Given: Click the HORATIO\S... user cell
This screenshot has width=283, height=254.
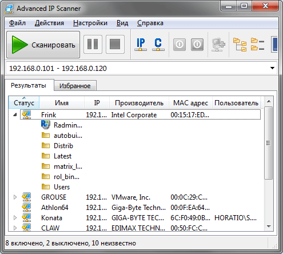Looking at the screenshot, I should (x=236, y=218).
